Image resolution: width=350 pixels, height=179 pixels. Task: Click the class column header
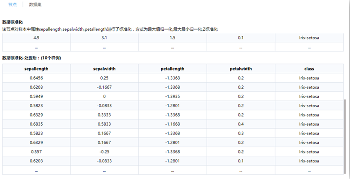point(309,69)
